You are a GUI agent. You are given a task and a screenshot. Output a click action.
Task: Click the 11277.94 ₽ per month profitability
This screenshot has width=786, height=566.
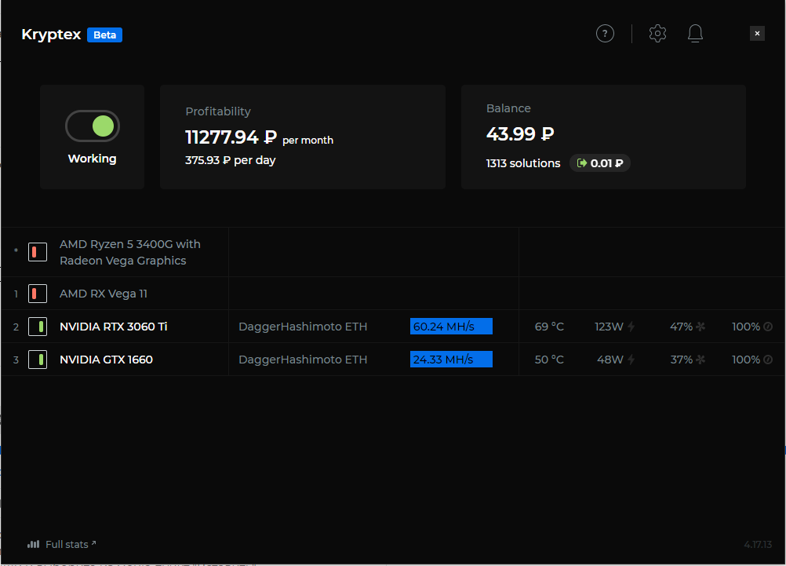(259, 137)
